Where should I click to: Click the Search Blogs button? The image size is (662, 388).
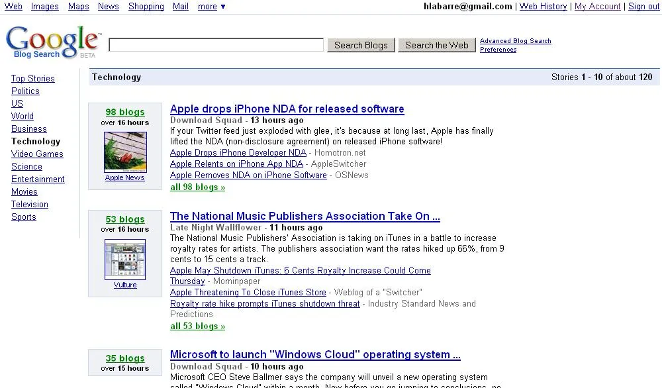[x=361, y=45]
